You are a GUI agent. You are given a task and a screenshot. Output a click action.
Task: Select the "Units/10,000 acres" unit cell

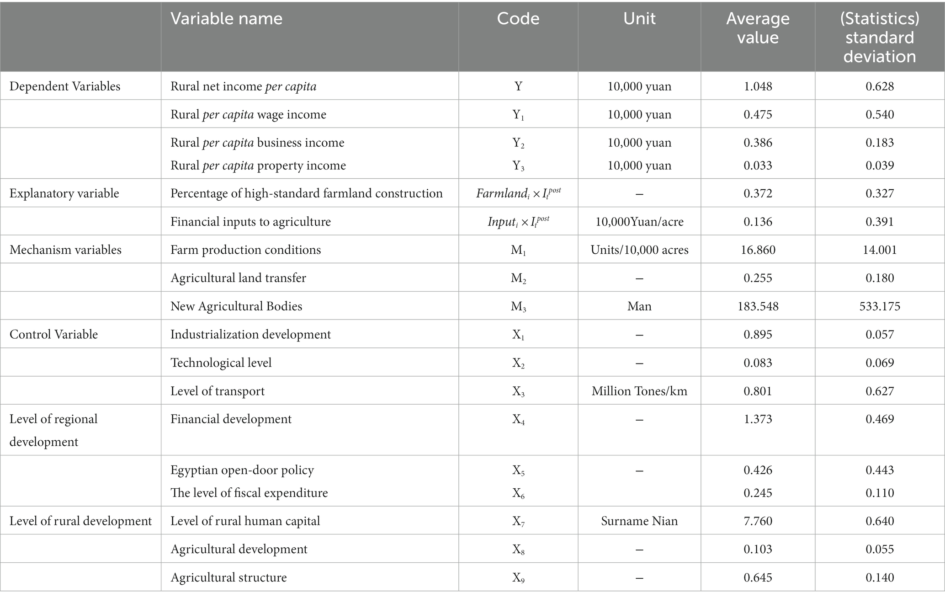(639, 250)
